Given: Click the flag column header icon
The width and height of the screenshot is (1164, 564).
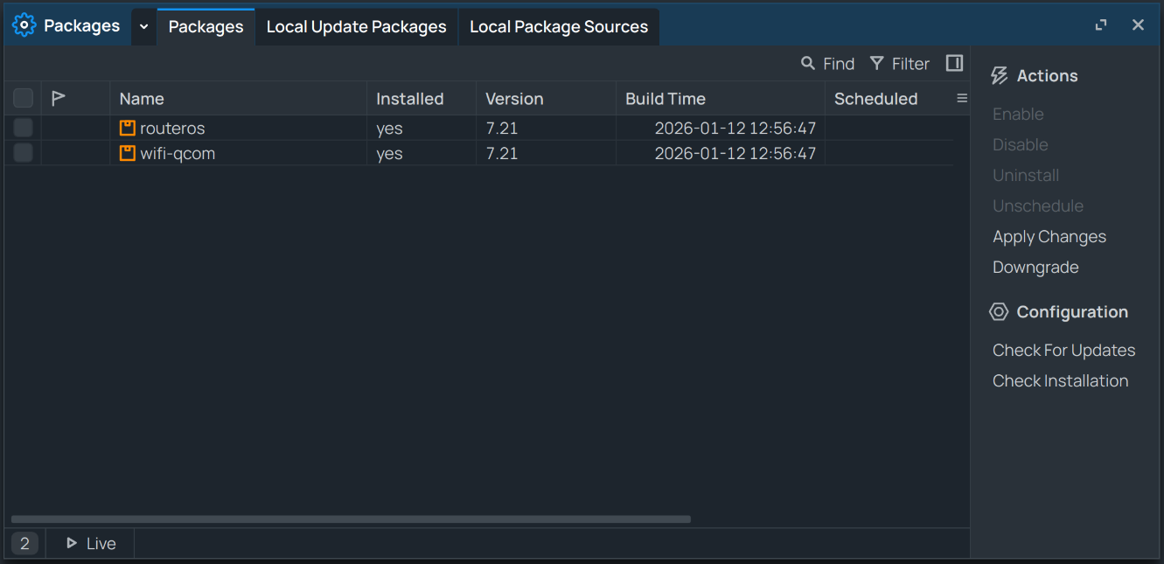Looking at the screenshot, I should pos(59,98).
